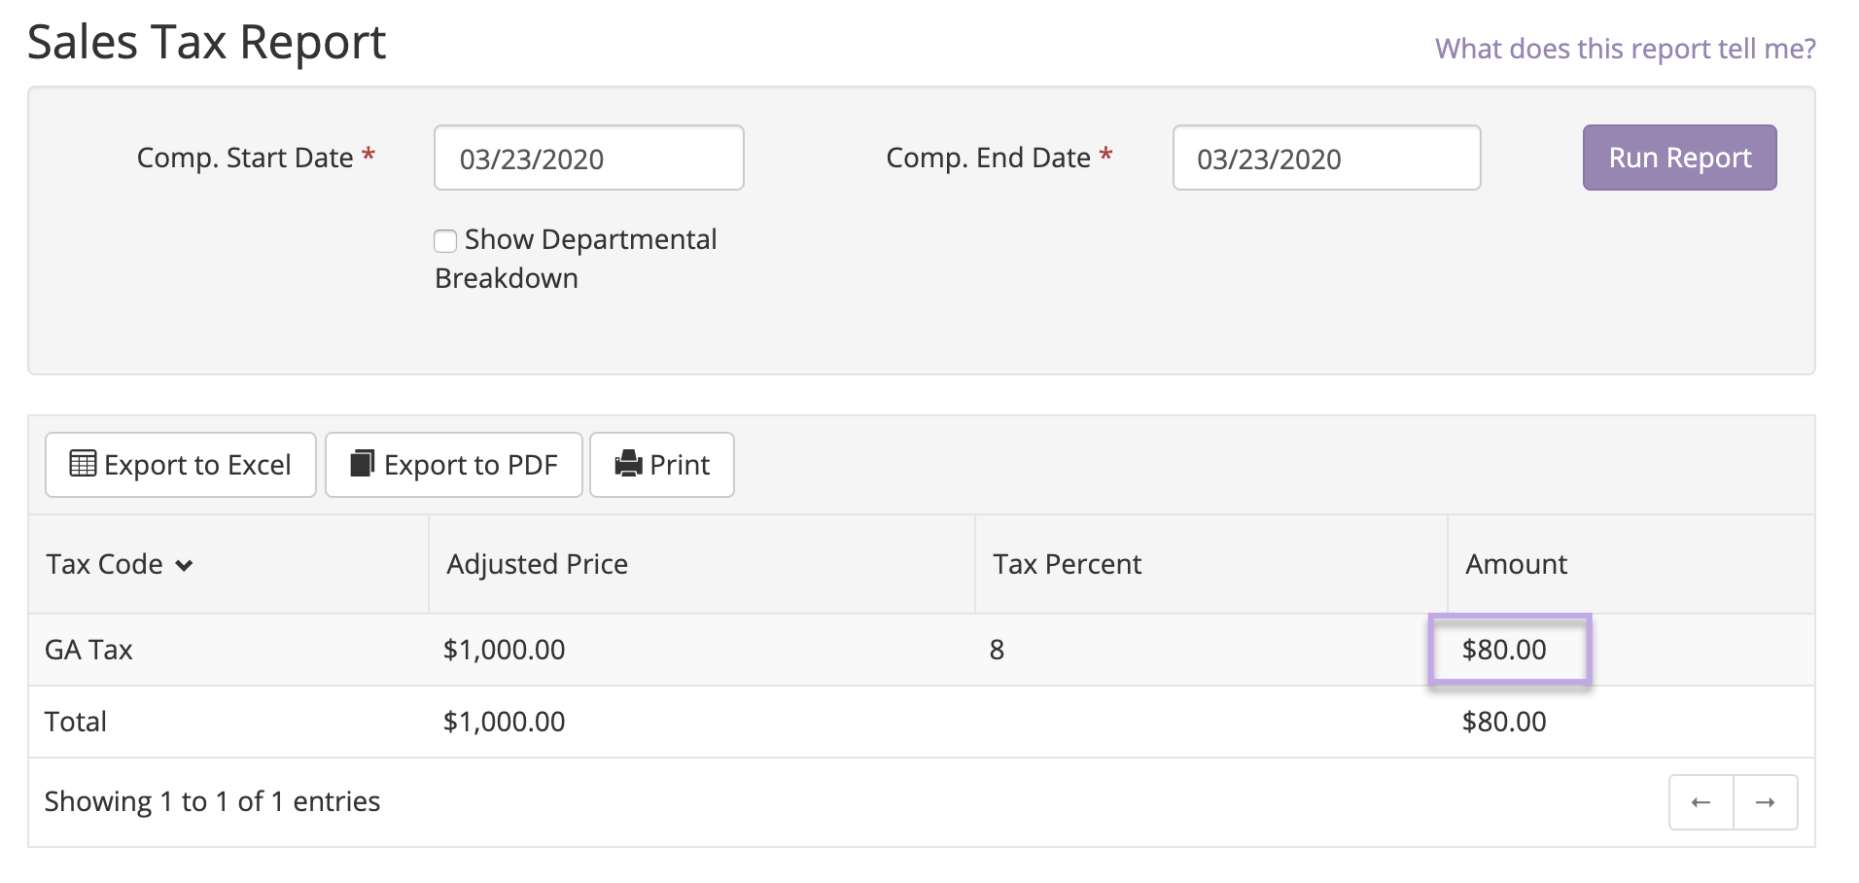This screenshot has height=883, width=1859.
Task: Go to next page arrow
Action: pyautogui.click(x=1765, y=802)
